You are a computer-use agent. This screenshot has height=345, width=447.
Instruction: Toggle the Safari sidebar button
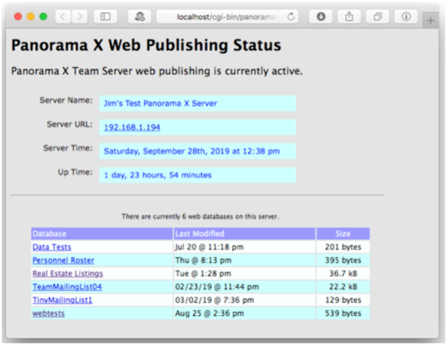106,17
